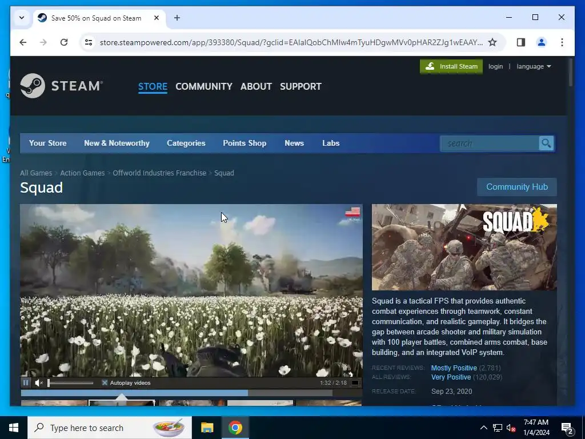585x439 pixels.
Task: Click Offworld Industries Franchise breadcrumb
Action: click(x=159, y=173)
